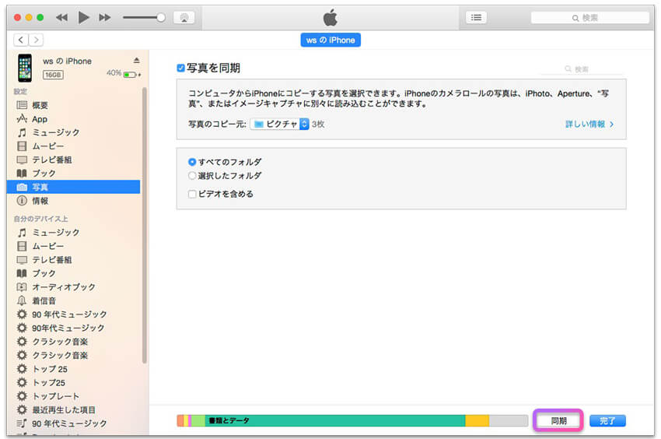Image resolution: width=661 pixels, height=439 pixels.
Task: Select すべてのフォルダ radio button
Action: [192, 162]
